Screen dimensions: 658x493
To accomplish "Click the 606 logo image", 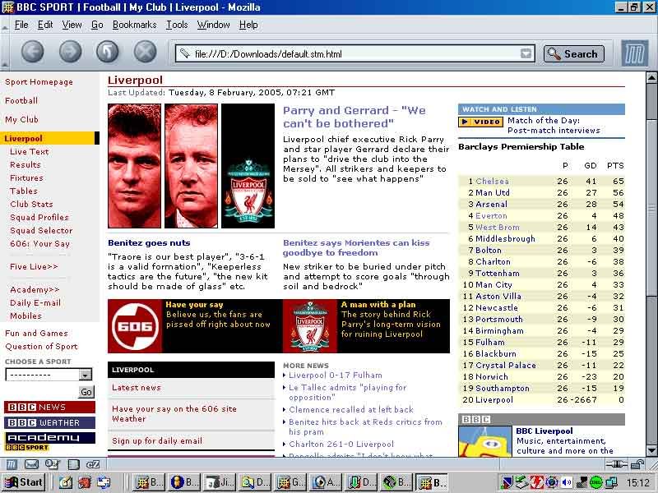I will (135, 325).
